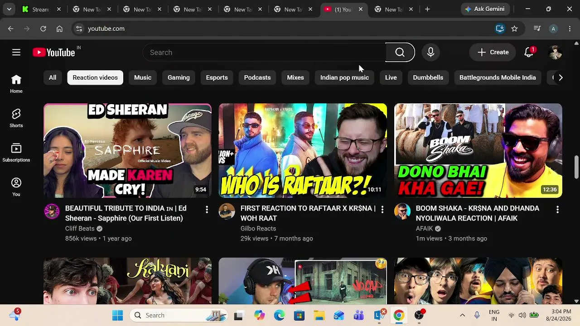Select the All filter chip
Viewport: 580px width, 326px height.
coord(53,77)
